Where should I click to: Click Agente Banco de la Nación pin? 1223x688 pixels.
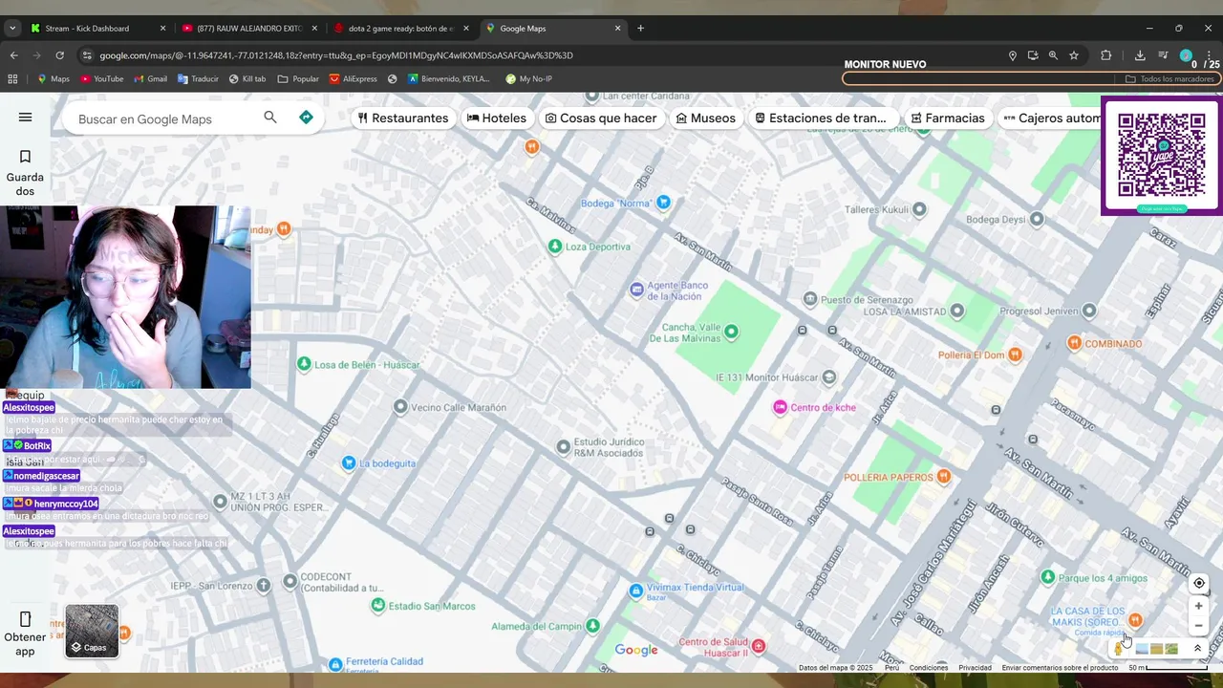click(637, 290)
